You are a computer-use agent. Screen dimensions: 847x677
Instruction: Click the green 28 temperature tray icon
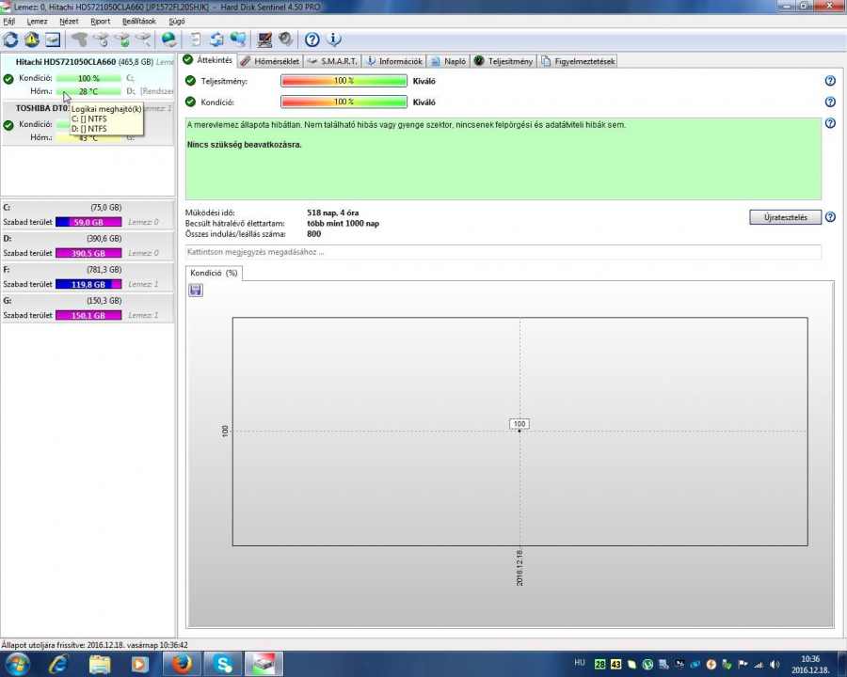click(x=599, y=664)
